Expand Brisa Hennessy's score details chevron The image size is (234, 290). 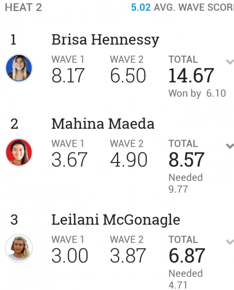(x=230, y=62)
